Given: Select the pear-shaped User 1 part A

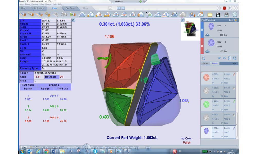Looking at the screenshot, I should (x=211, y=27).
